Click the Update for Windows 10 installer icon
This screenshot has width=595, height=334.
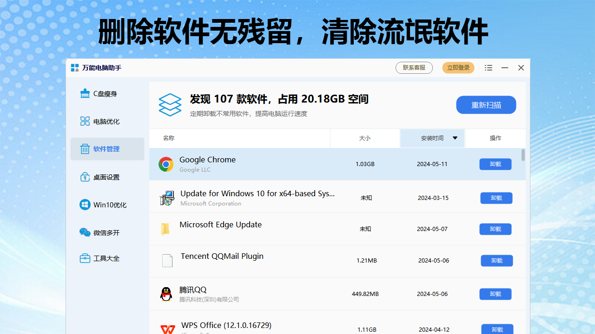coord(167,198)
